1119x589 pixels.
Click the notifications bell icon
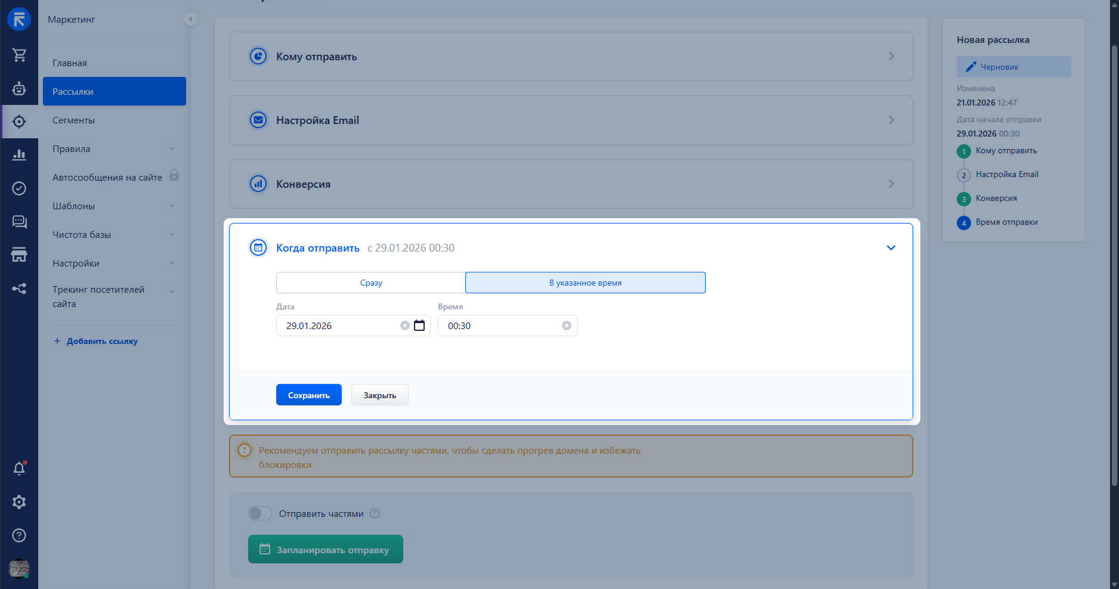coord(19,469)
